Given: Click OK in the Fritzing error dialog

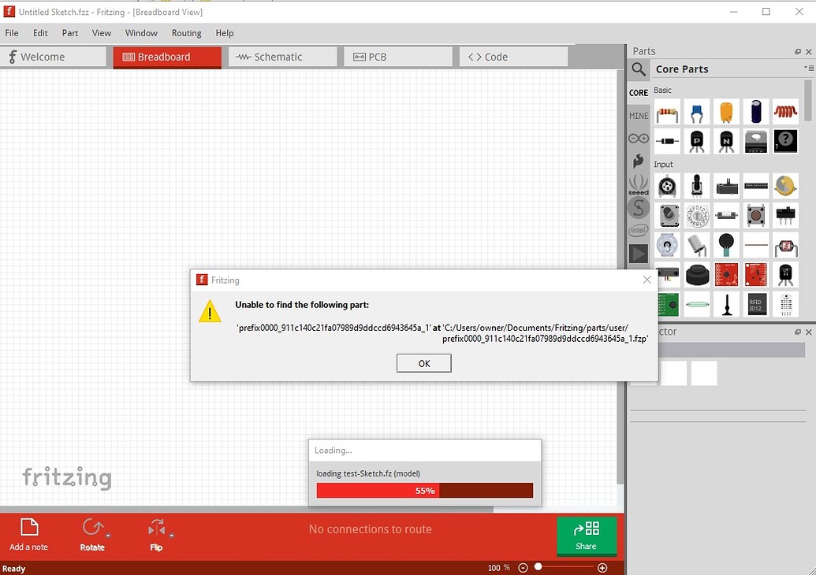Looking at the screenshot, I should [x=423, y=363].
